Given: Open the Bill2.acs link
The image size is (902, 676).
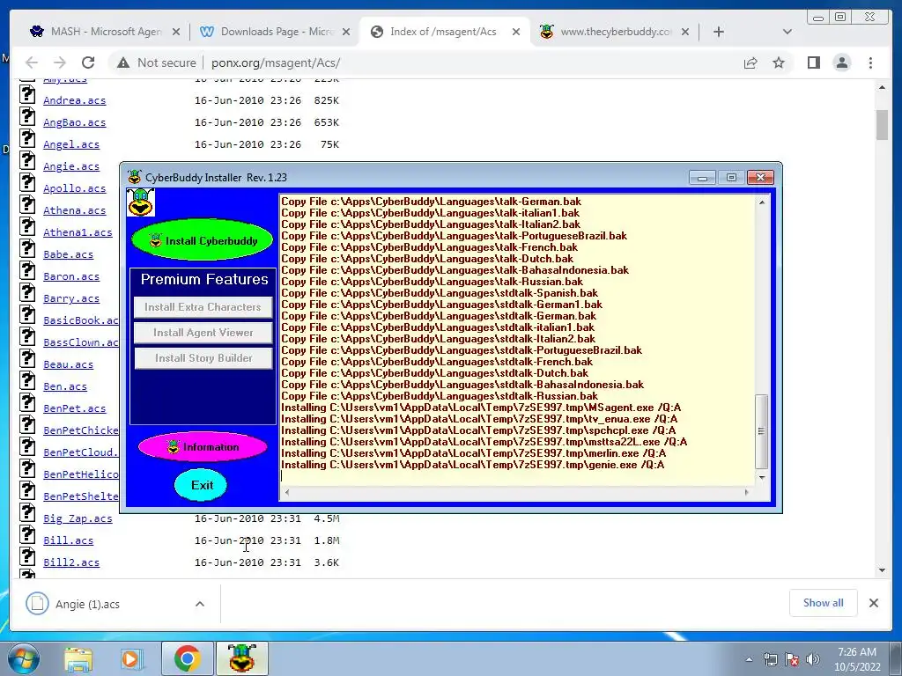Looking at the screenshot, I should pyautogui.click(x=71, y=562).
